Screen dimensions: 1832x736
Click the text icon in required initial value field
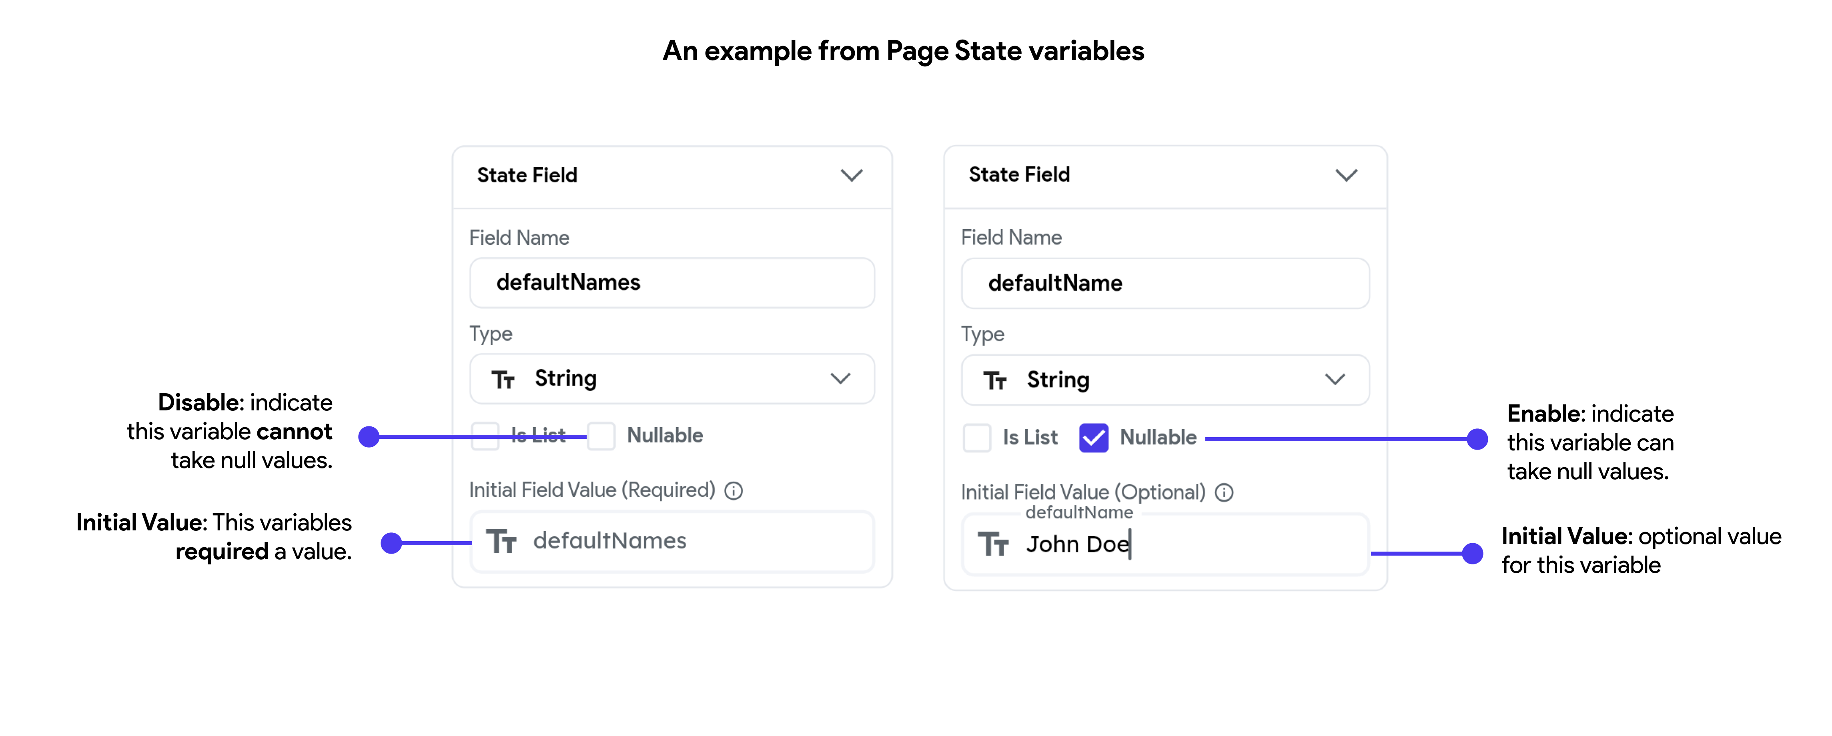[501, 542]
